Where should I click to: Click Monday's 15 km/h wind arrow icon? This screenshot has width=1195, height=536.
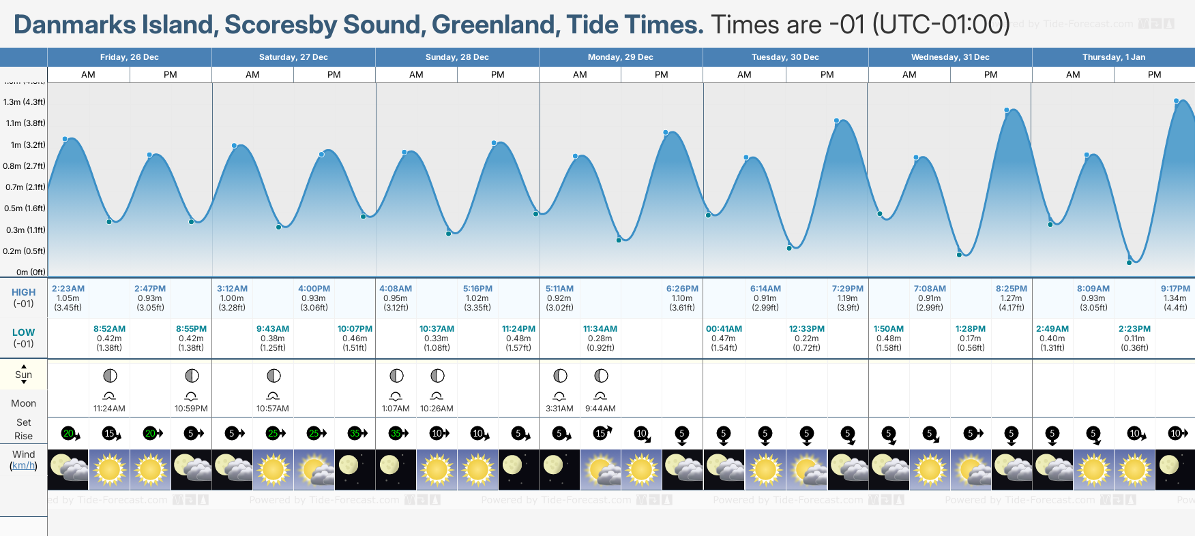(x=602, y=433)
